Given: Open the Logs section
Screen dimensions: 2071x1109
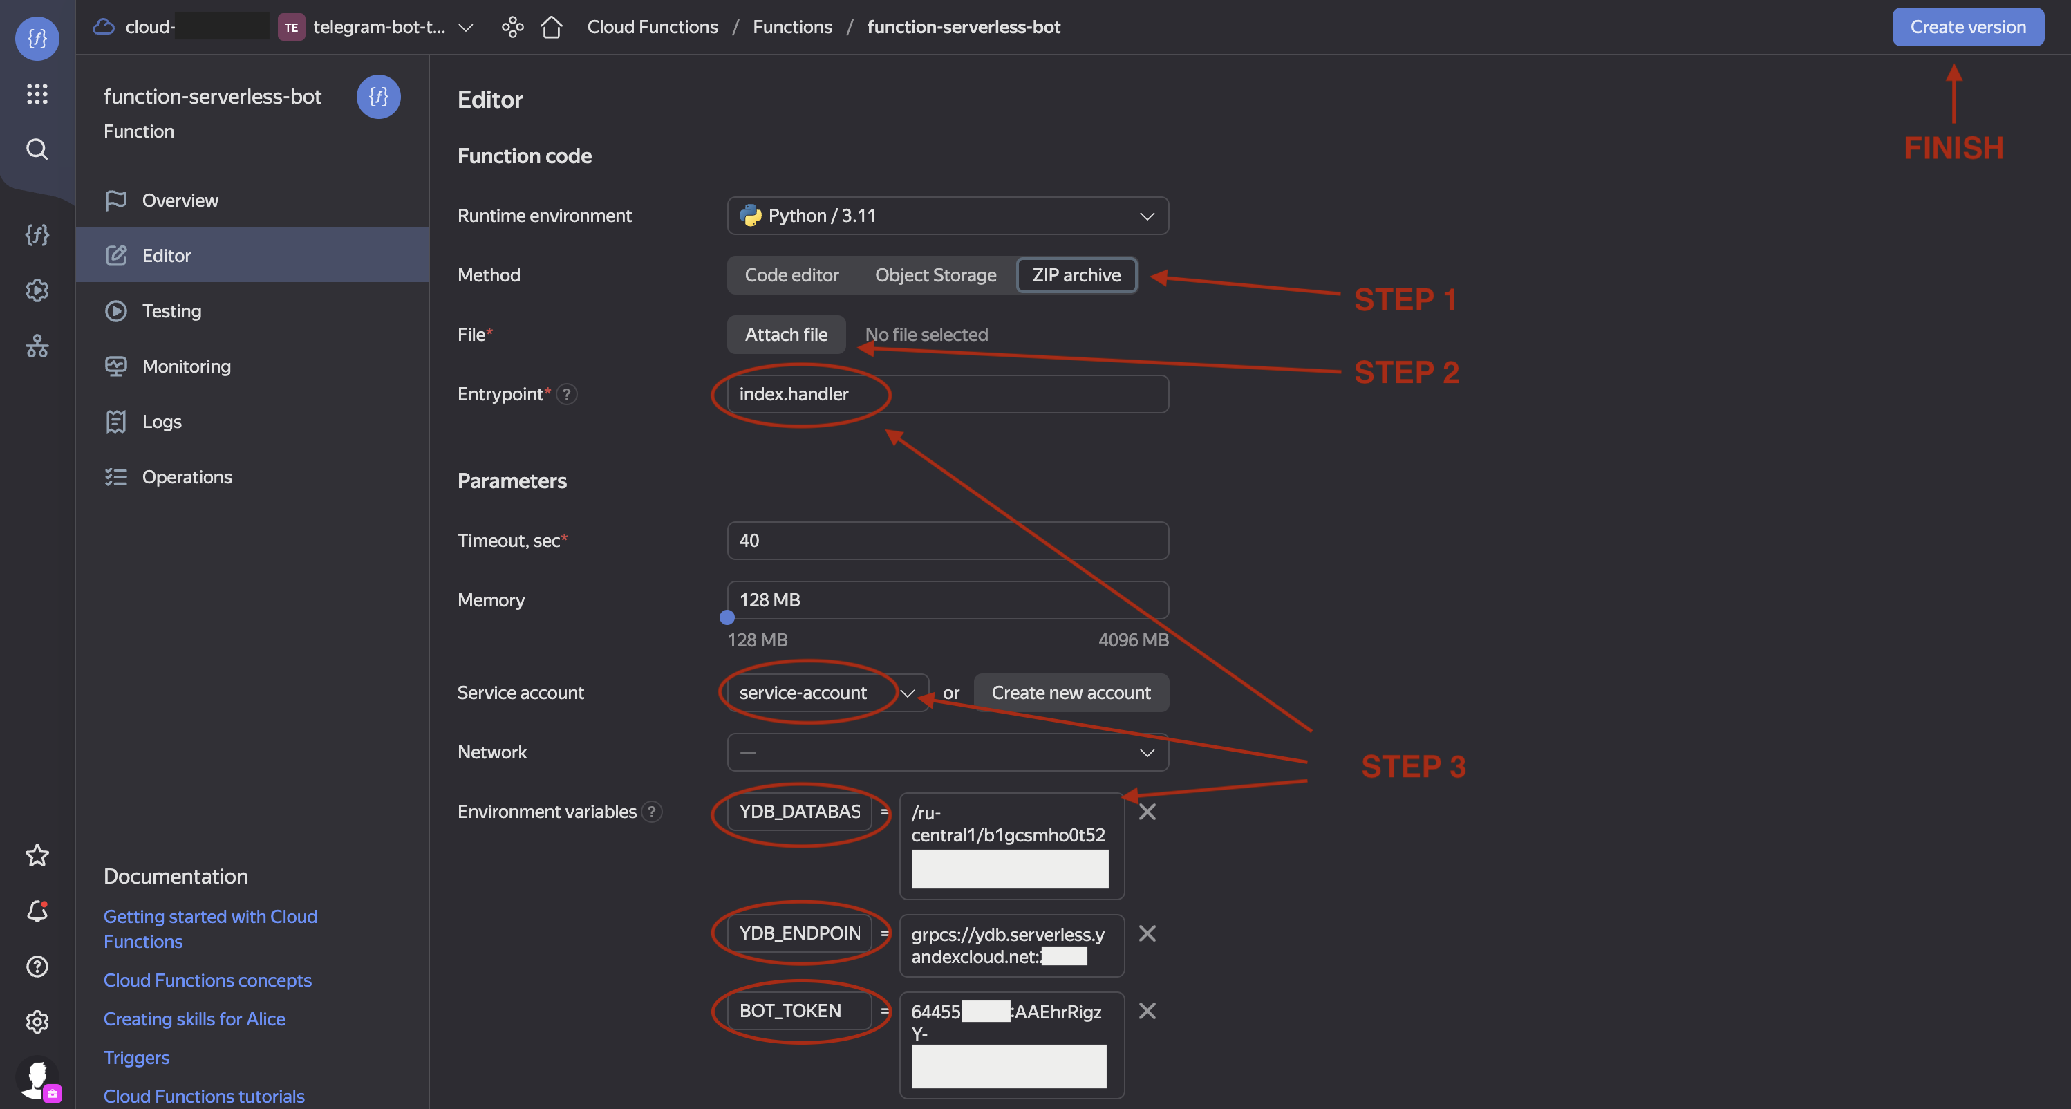Looking at the screenshot, I should [162, 421].
